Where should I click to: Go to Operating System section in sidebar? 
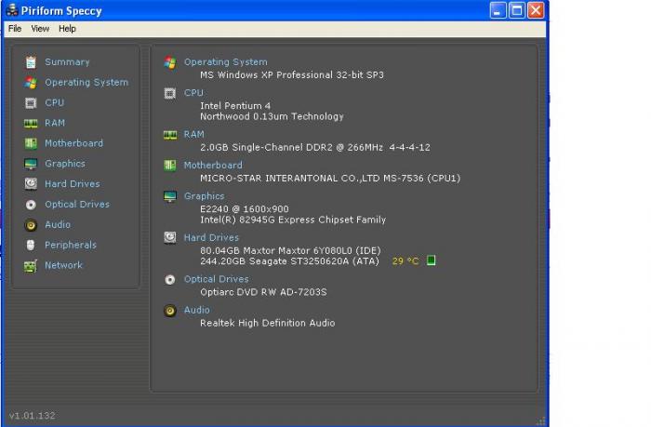click(x=86, y=82)
